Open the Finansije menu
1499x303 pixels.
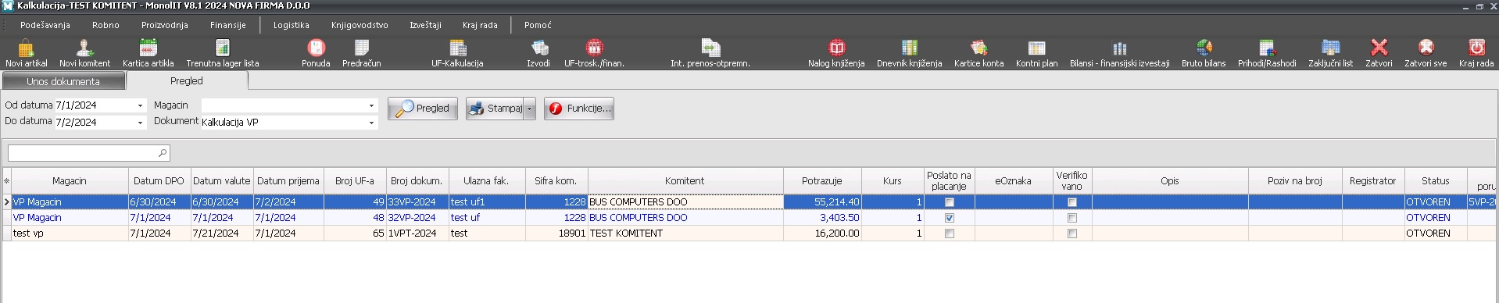[228, 25]
